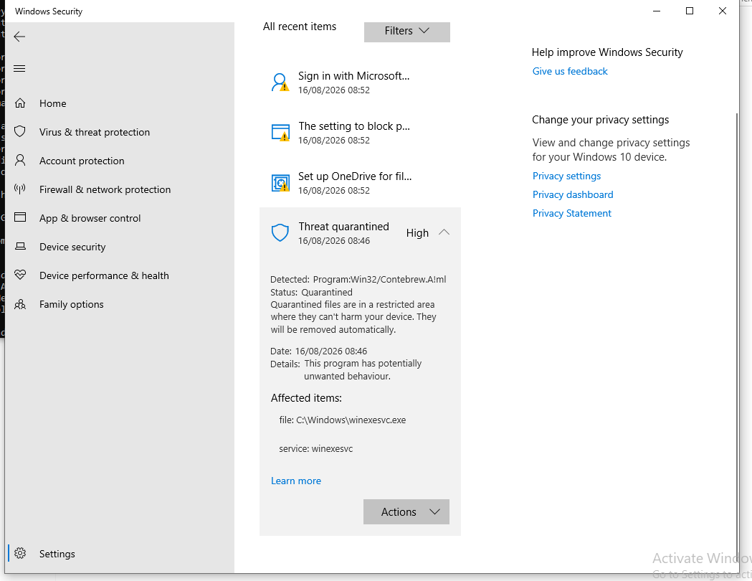752x581 pixels.
Task: Click the Home house icon
Action: [x=19, y=103]
